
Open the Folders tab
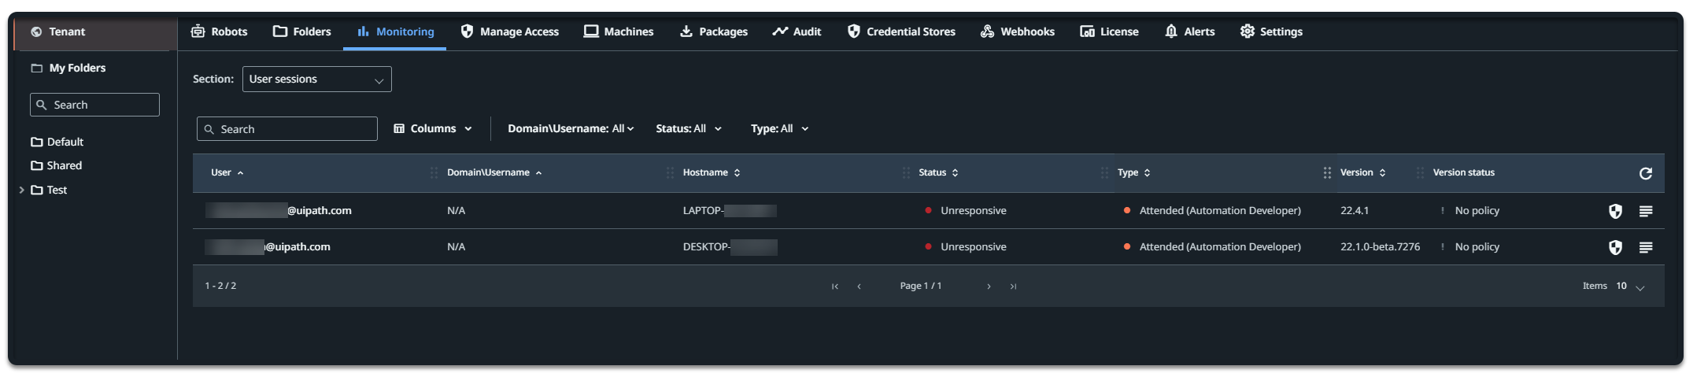click(302, 31)
